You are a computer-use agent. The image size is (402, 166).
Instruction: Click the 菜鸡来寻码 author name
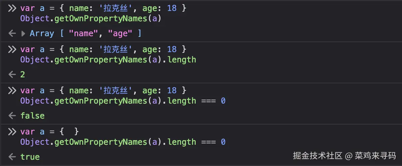click(375, 156)
